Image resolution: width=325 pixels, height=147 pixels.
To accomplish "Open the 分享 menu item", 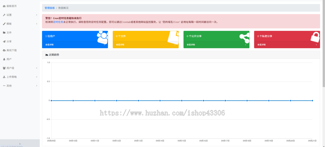I will pyautogui.click(x=20, y=42).
